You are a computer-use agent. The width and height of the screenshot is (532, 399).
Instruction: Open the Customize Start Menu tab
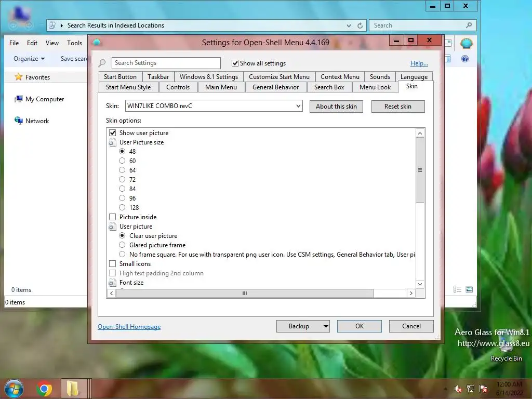click(x=279, y=77)
